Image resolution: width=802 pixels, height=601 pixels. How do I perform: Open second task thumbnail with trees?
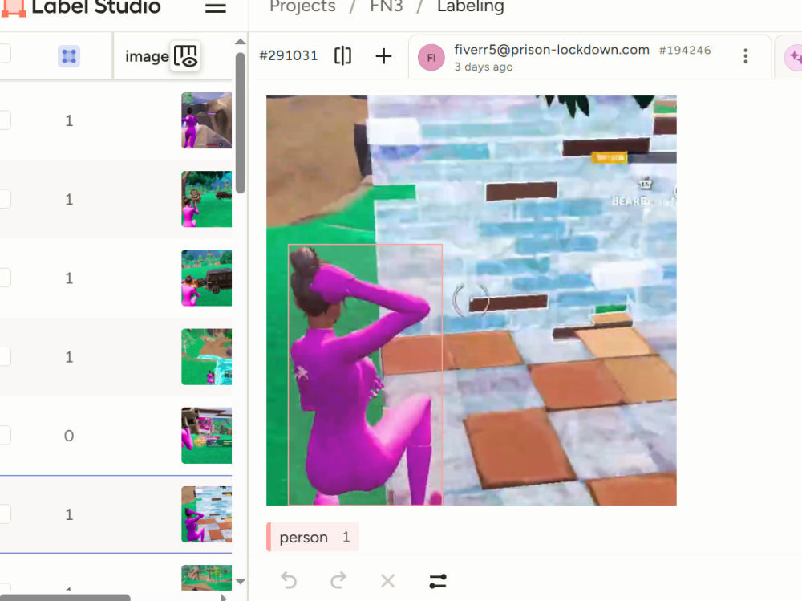point(207,199)
